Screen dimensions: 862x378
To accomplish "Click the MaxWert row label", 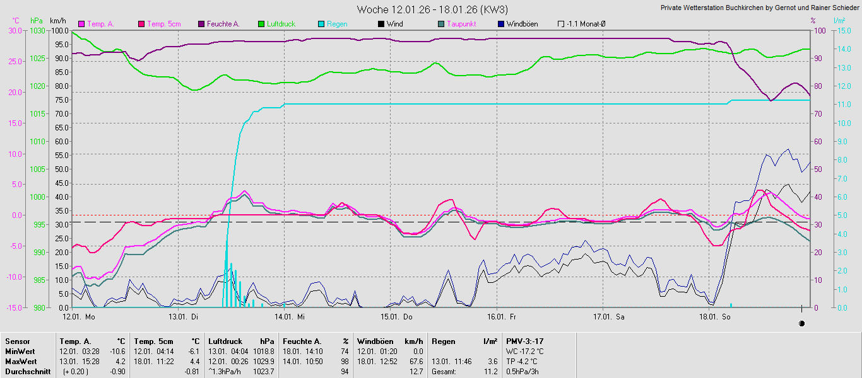I will coord(21,361).
